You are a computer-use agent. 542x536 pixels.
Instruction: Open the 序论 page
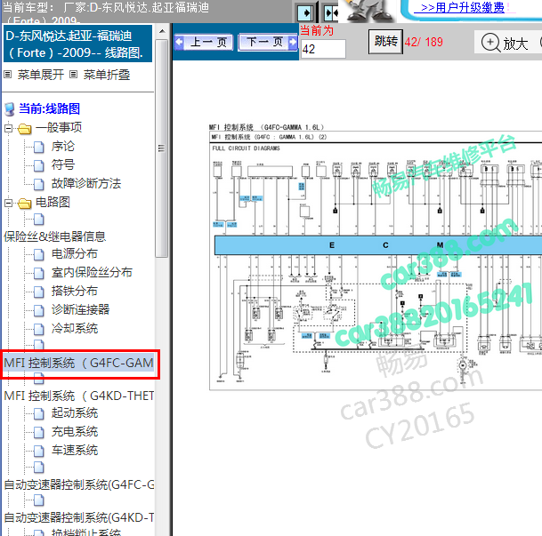[x=63, y=147]
